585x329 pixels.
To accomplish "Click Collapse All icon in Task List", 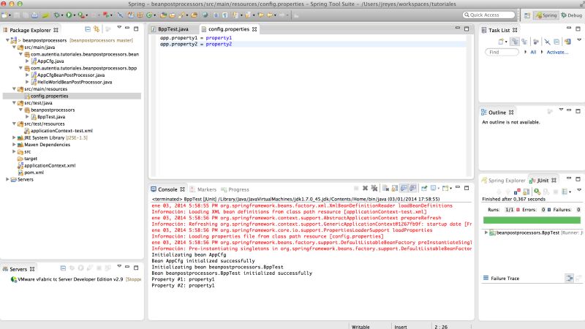I will point(556,42).
